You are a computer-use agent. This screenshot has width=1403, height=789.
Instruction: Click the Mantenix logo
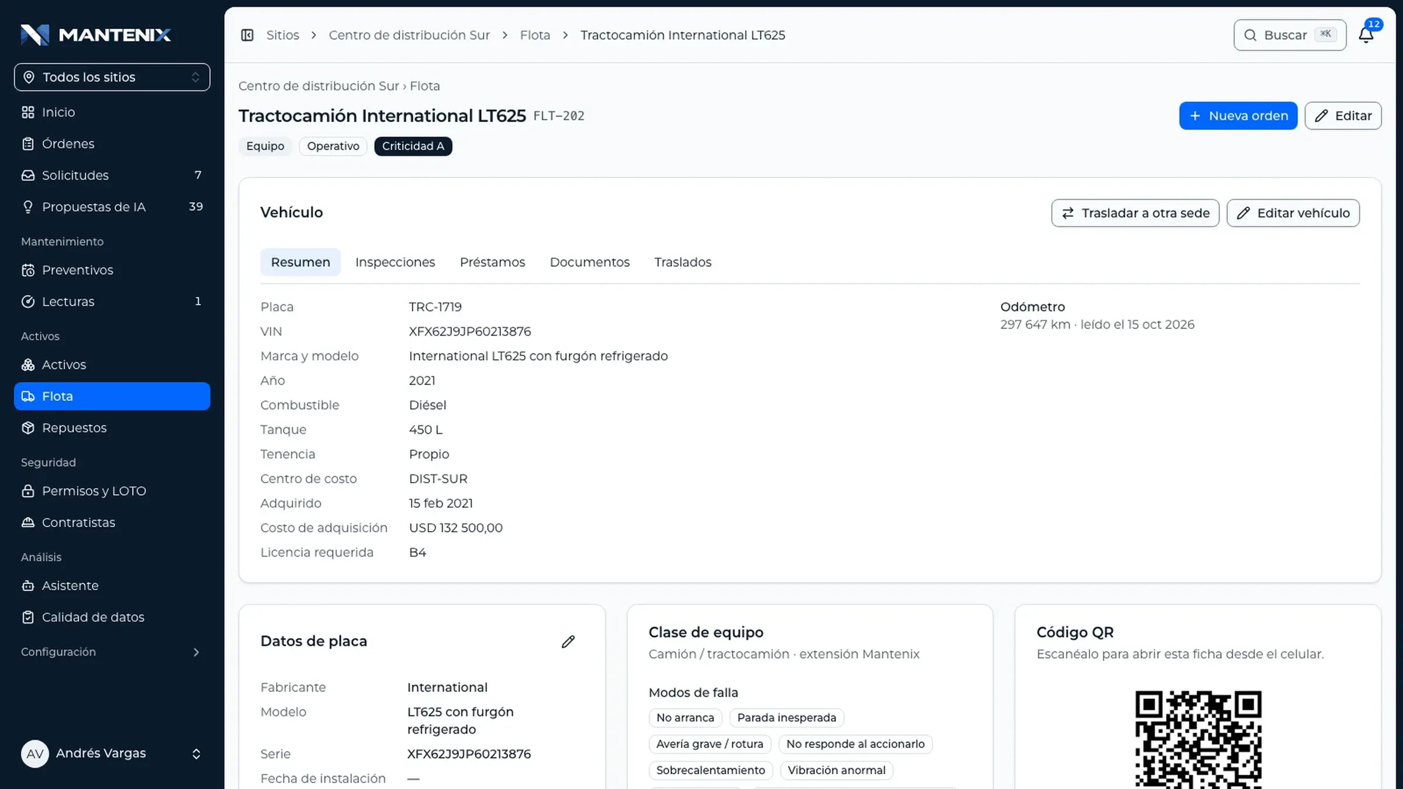96,35
